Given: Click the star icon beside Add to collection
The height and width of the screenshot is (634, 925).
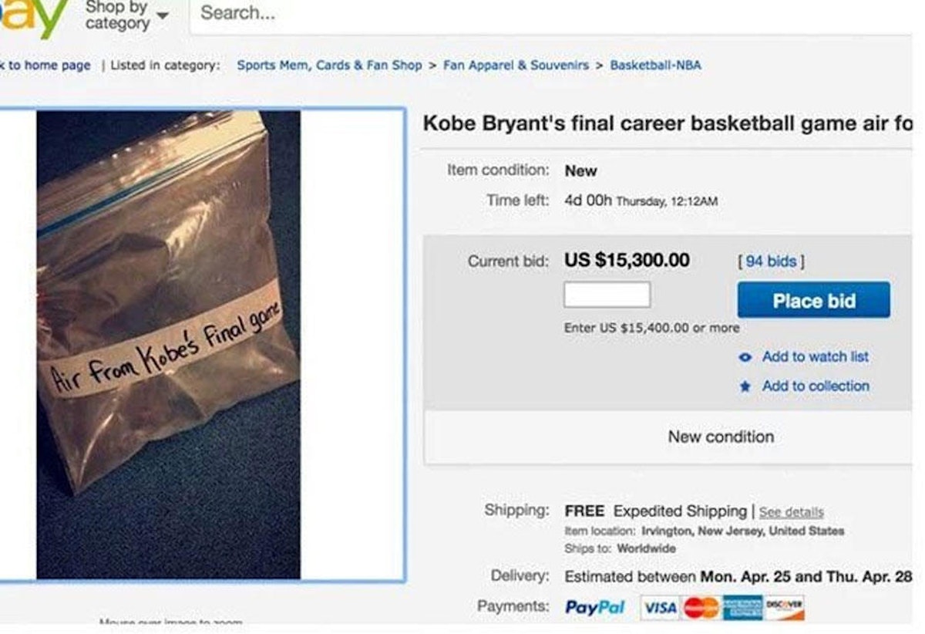Looking at the screenshot, I should point(745,386).
